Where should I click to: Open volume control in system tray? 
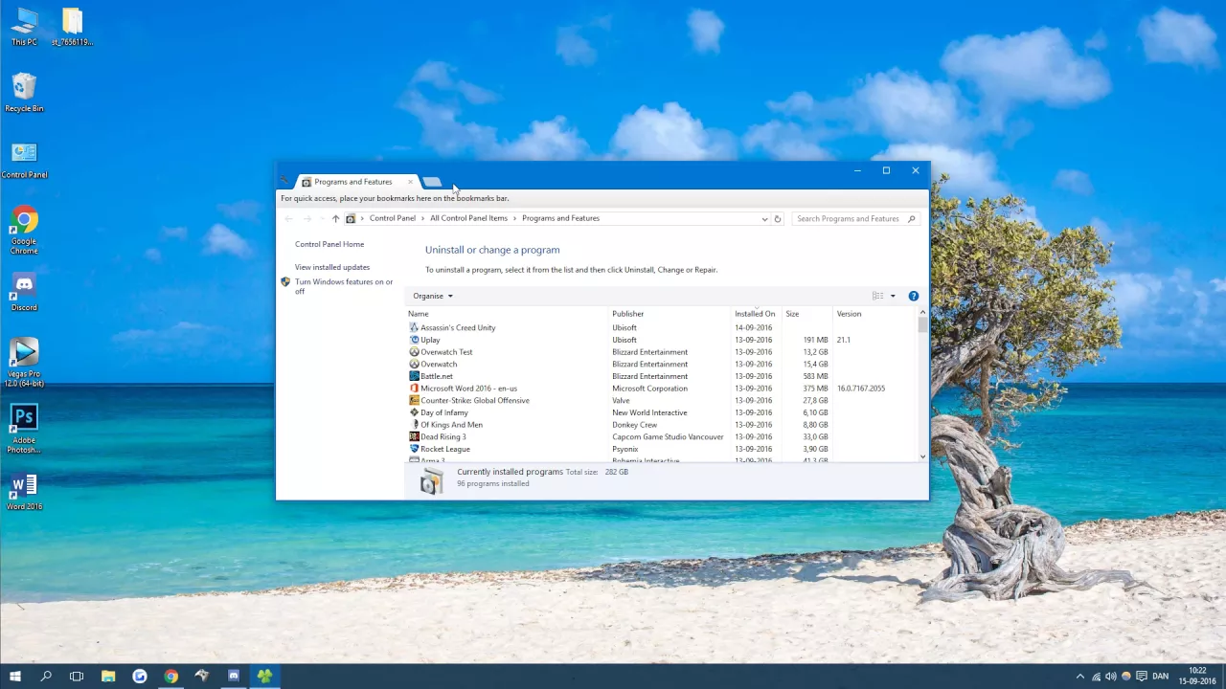1111,677
